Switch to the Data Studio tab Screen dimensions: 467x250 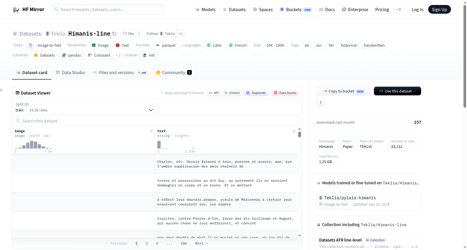70,72
